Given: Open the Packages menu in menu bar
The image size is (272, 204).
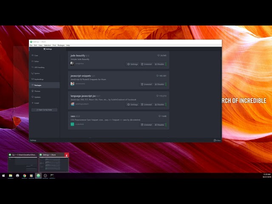Looking at the screenshot, I should click(61, 45).
